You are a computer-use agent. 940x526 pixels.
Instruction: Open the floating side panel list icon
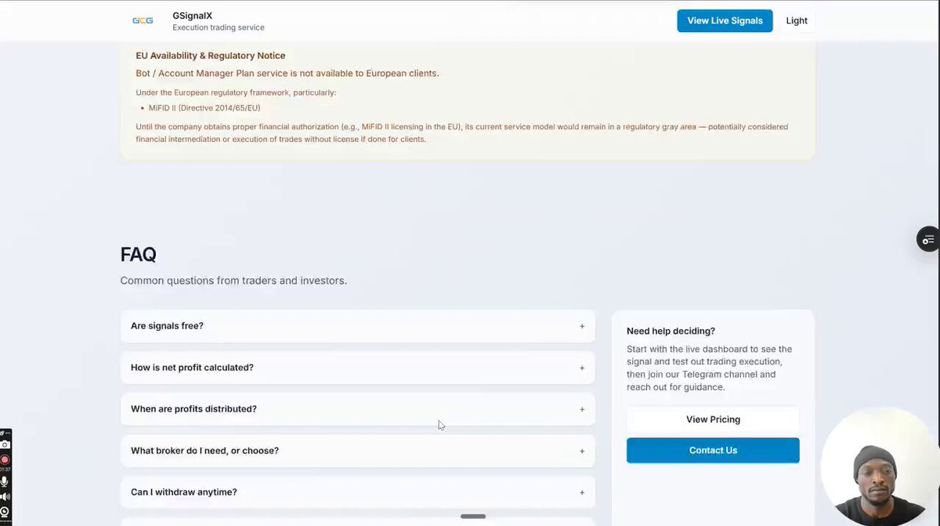[x=928, y=239]
